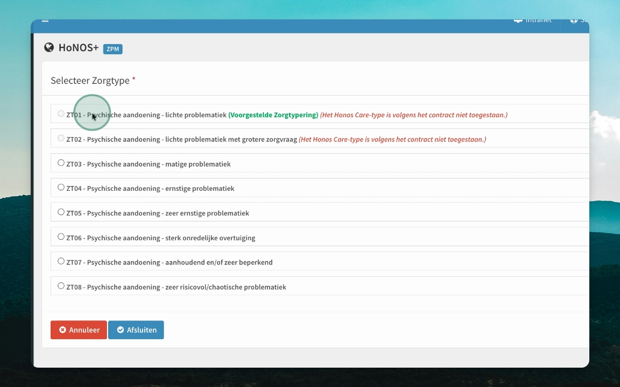The height and width of the screenshot is (387, 620).
Task: Click the checkmark icon on Afsluiten button
Action: coord(120,329)
